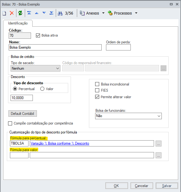The height and width of the screenshot is (192, 181).
Task: Click the new record page icon
Action: pyautogui.click(x=4, y=13)
